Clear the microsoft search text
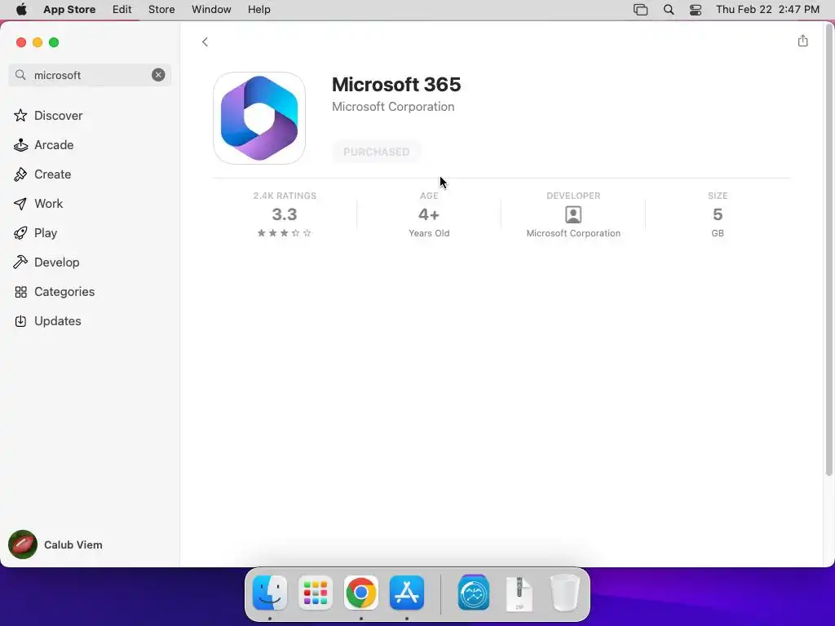Screen dimensions: 835x626 tap(158, 75)
